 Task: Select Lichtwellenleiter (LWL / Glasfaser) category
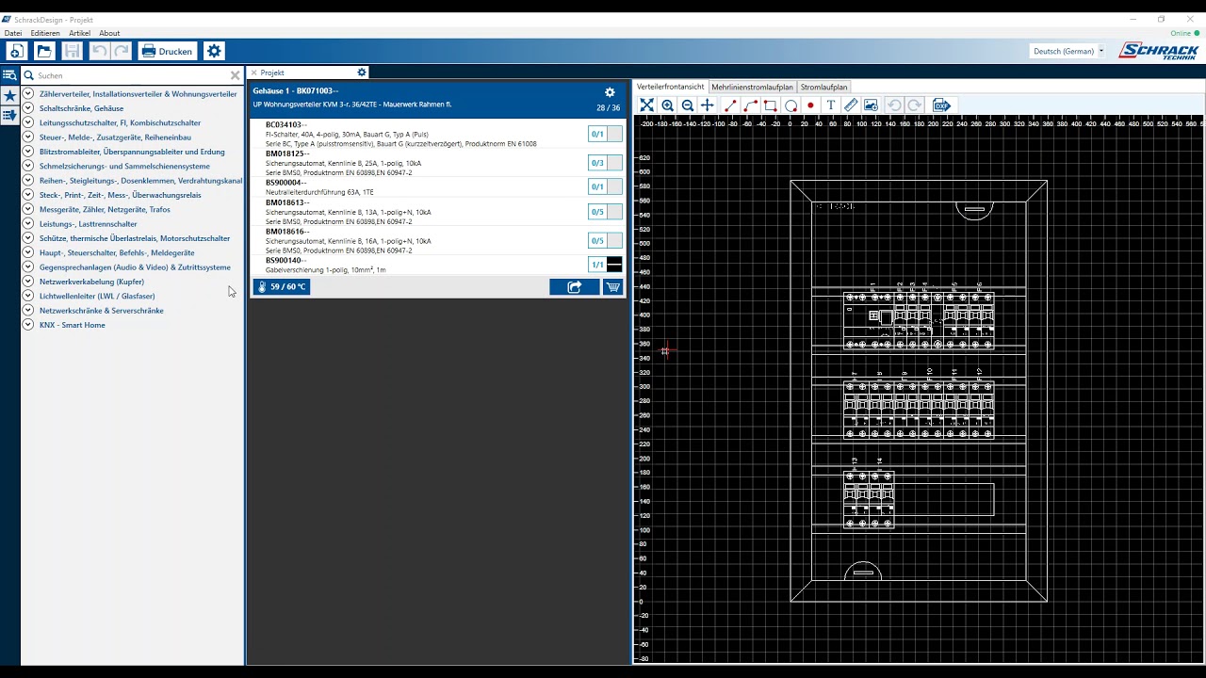97,296
